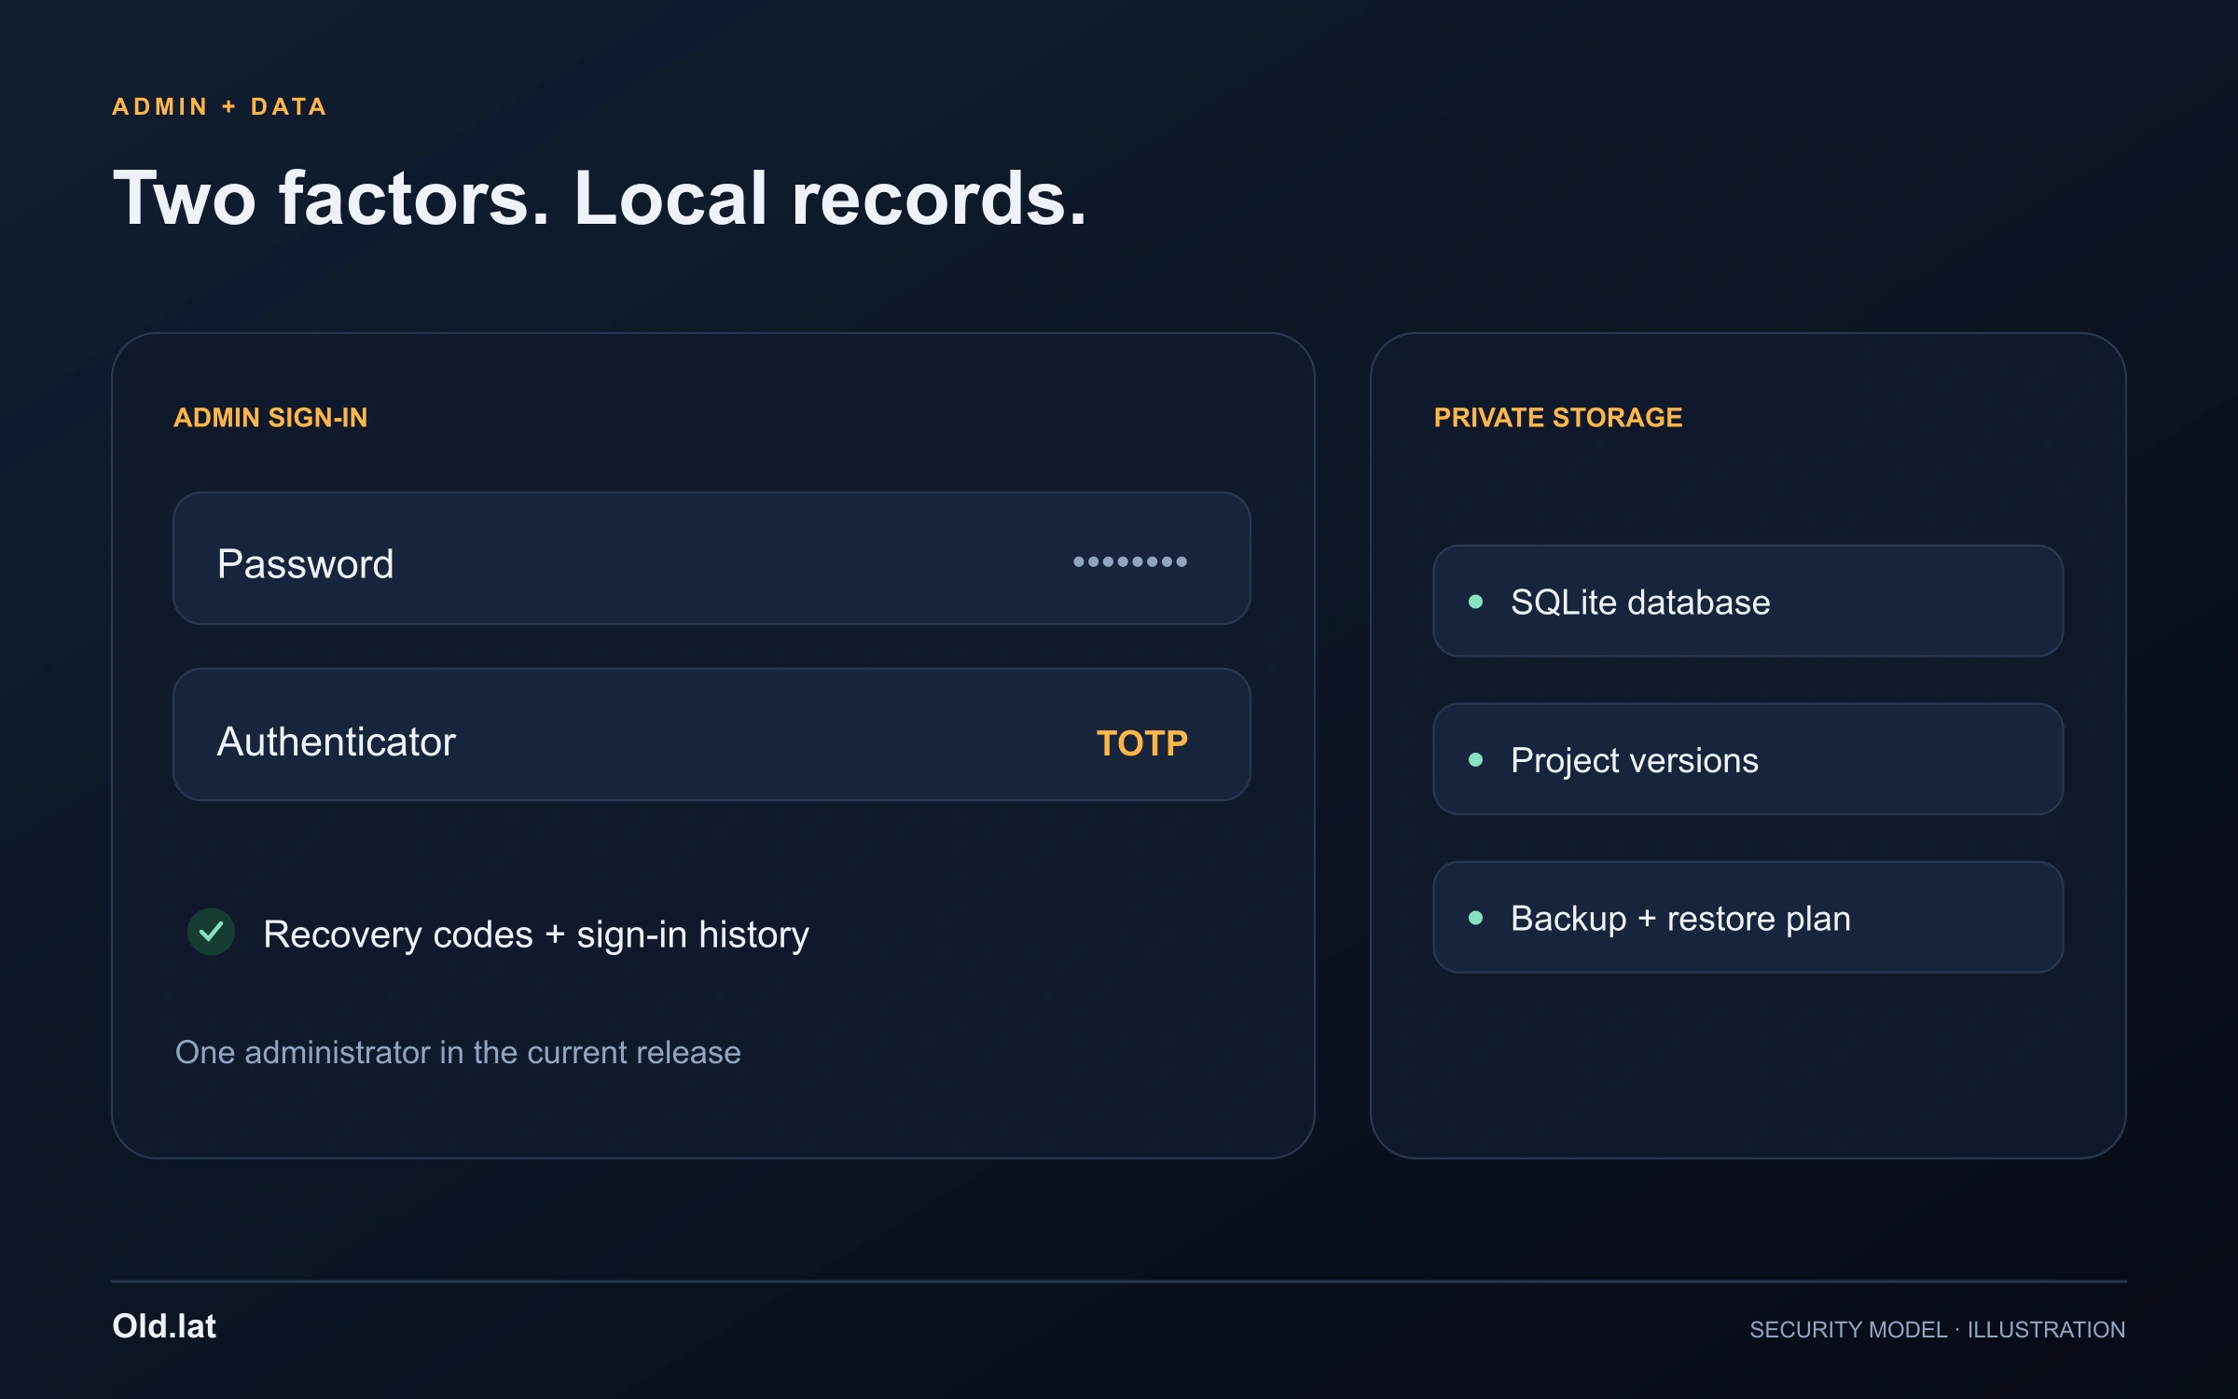Click the Old.lat brand name
This screenshot has height=1399, width=2238.
pos(164,1326)
